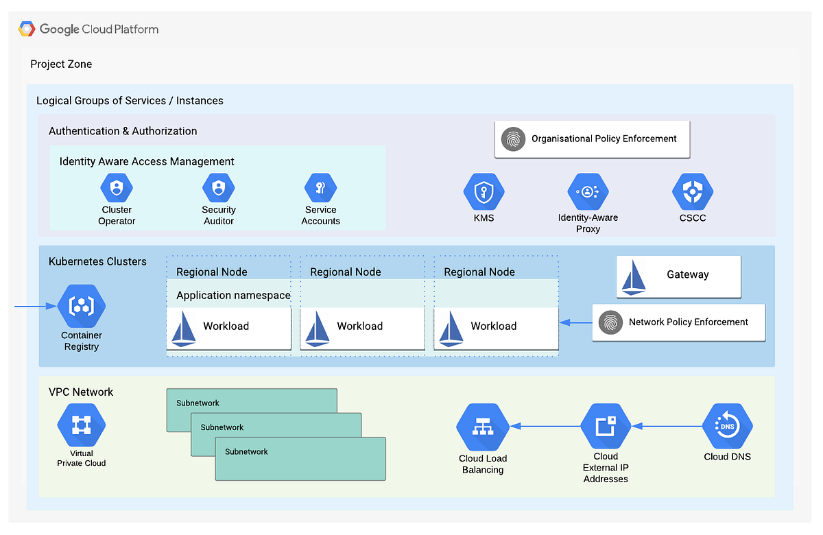
Task: Open the Cloud External IP Addresses icon
Action: tap(606, 426)
